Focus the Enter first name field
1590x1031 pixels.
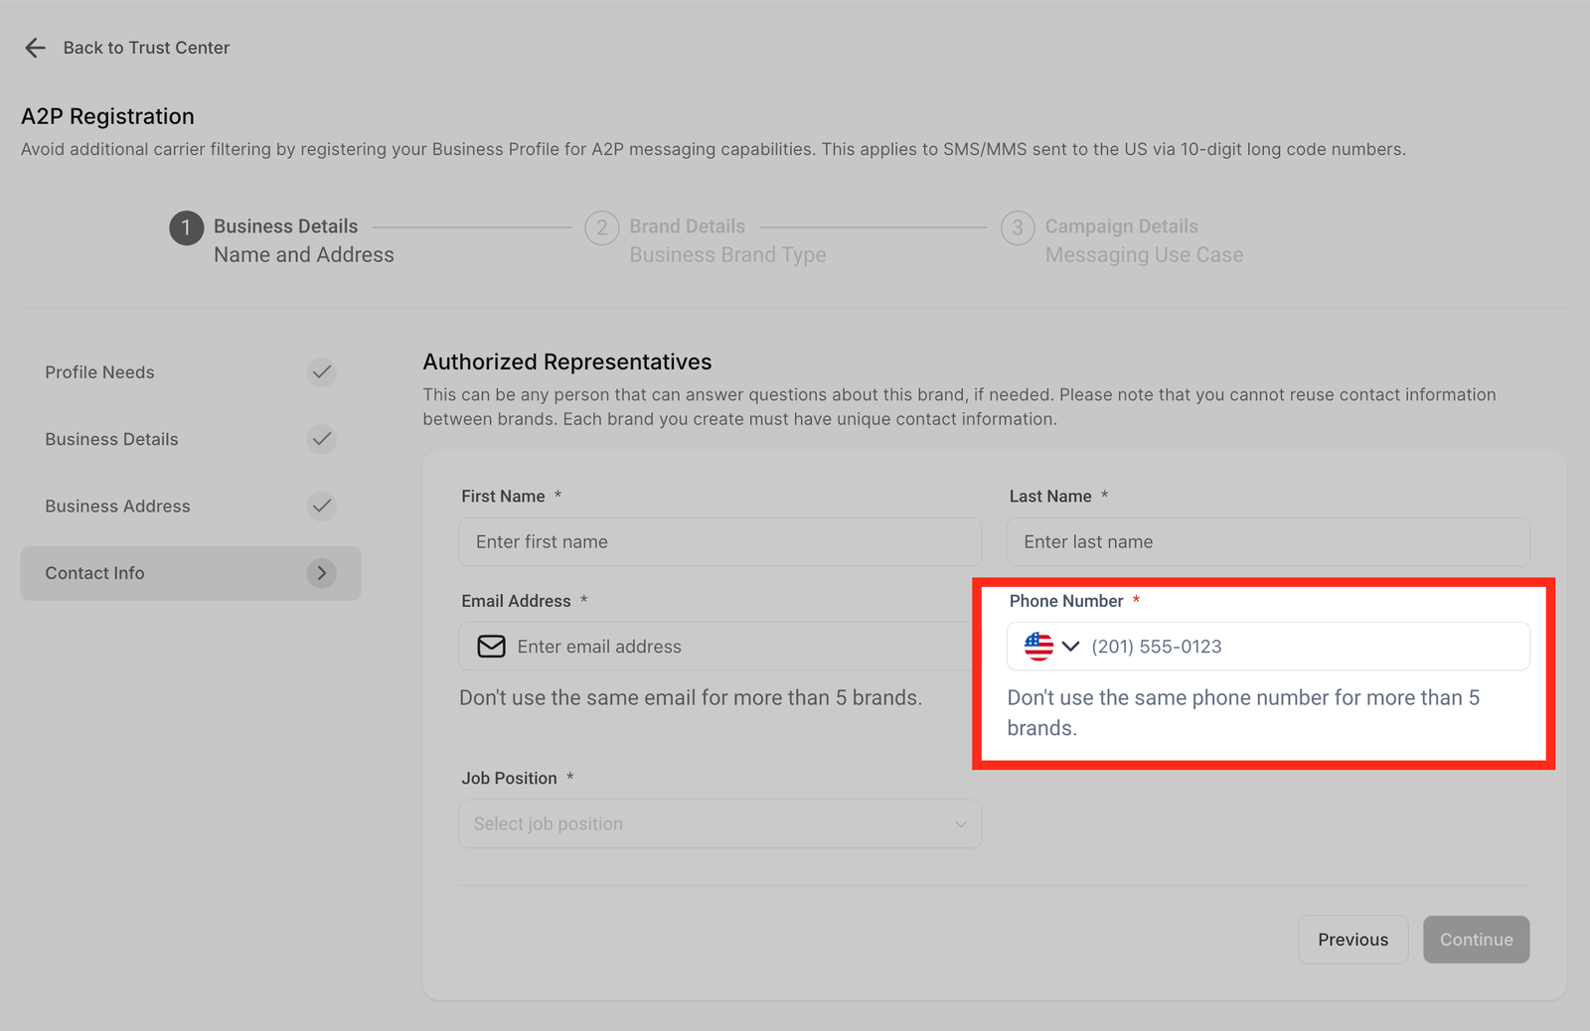(x=719, y=542)
